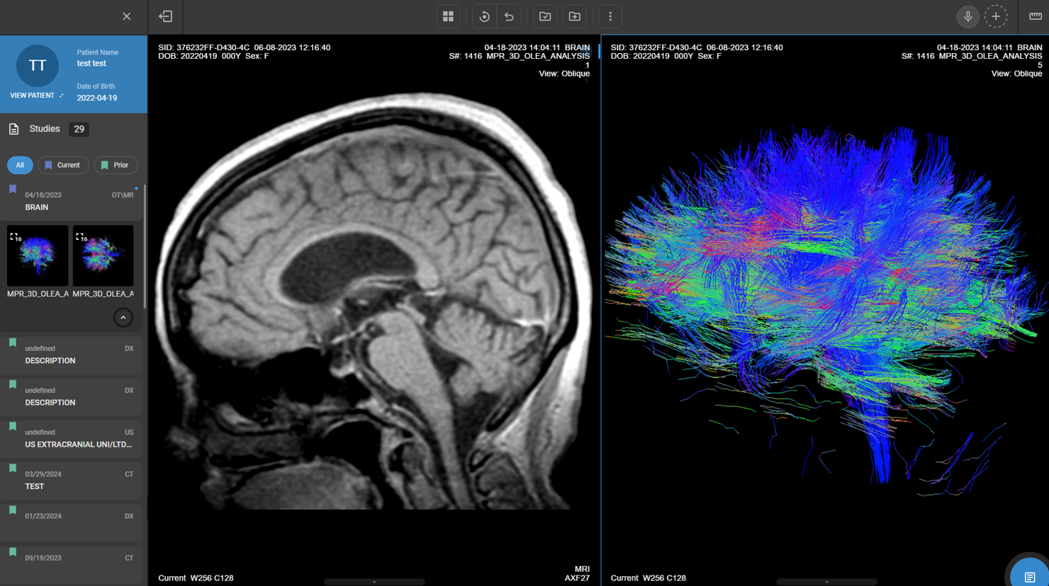Click the reset view icon
The height and width of the screenshot is (586, 1049).
click(x=484, y=16)
